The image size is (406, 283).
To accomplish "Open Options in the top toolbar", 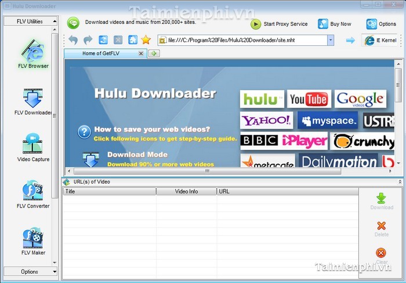I will click(x=381, y=24).
